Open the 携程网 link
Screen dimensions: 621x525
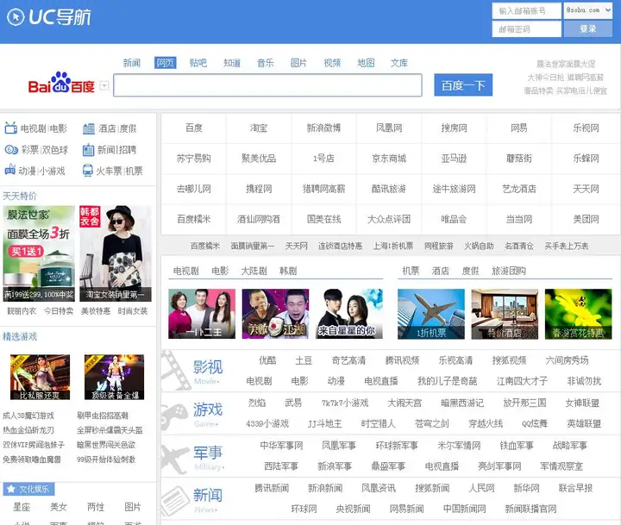coord(259,189)
